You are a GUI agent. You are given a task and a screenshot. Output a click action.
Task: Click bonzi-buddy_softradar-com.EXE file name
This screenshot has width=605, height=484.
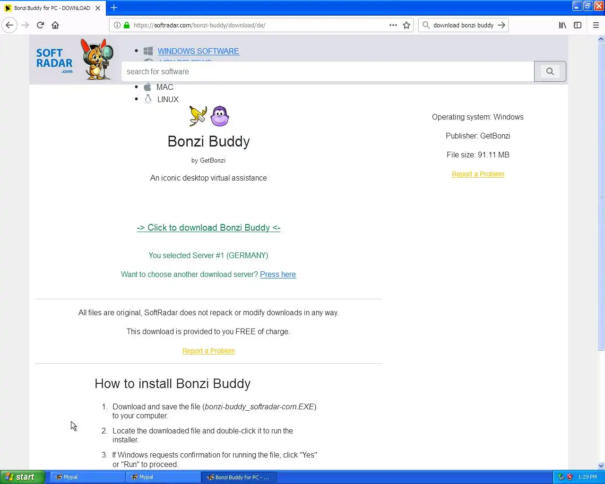[x=259, y=406]
